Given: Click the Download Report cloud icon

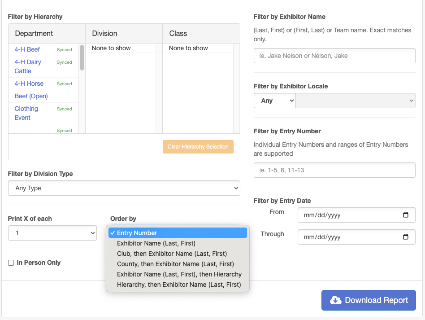Looking at the screenshot, I should [x=335, y=300].
